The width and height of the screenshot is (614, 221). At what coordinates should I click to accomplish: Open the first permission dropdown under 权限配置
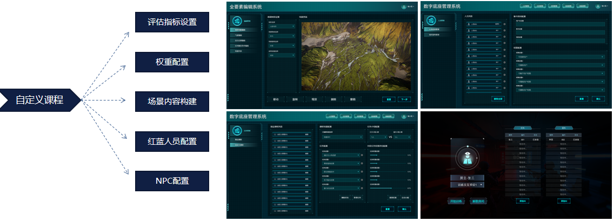[558, 57]
